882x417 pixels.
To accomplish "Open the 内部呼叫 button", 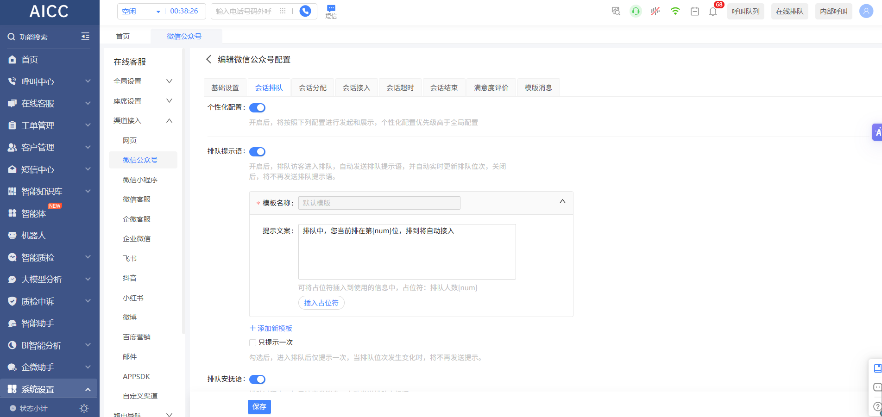I will [x=834, y=11].
